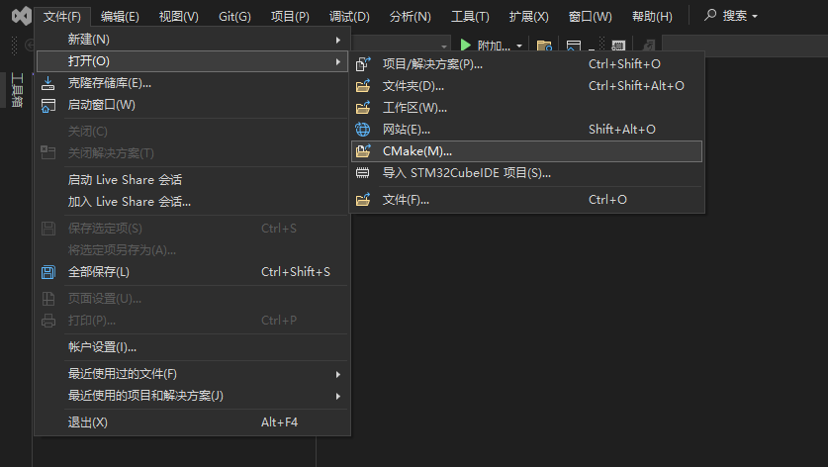828x467 pixels.
Task: Choose 文件夹(D)... in open submenu
Action: point(526,85)
